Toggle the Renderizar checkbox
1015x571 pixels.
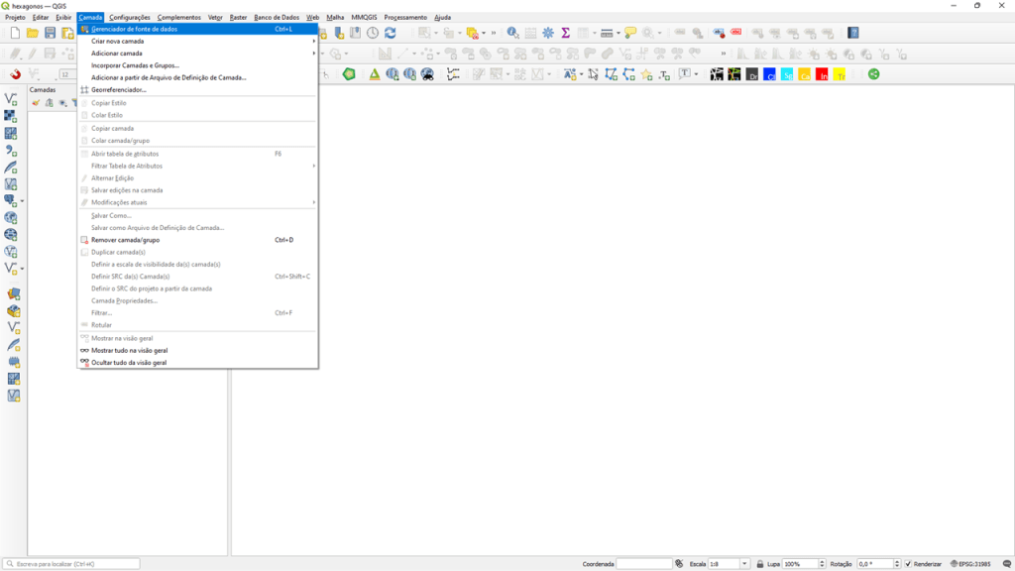click(908, 564)
